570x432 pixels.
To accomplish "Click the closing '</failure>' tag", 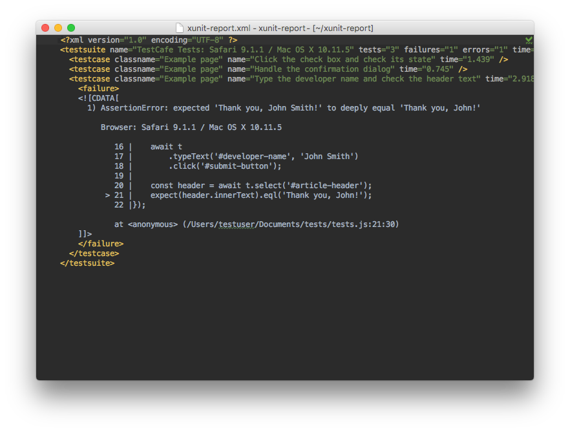I will (x=101, y=244).
